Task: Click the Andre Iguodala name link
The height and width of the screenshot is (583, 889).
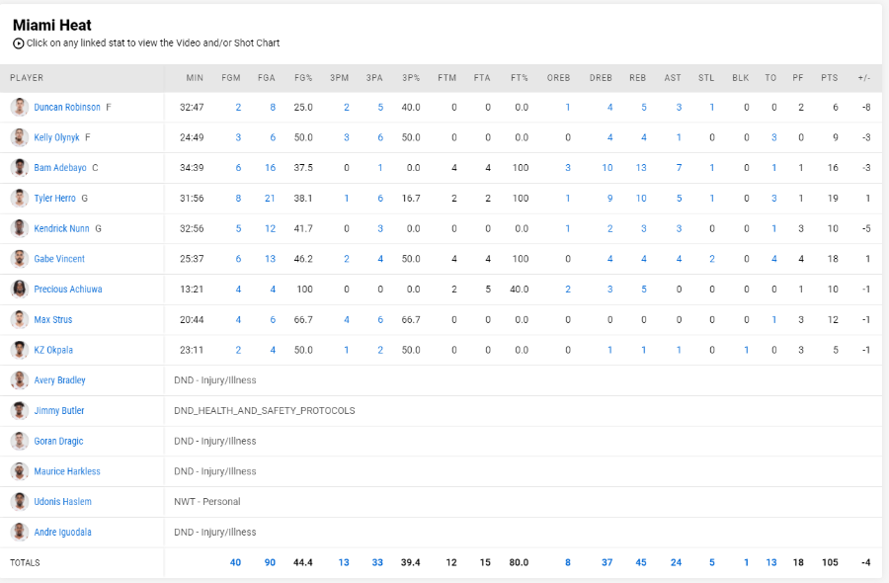Action: pos(62,532)
